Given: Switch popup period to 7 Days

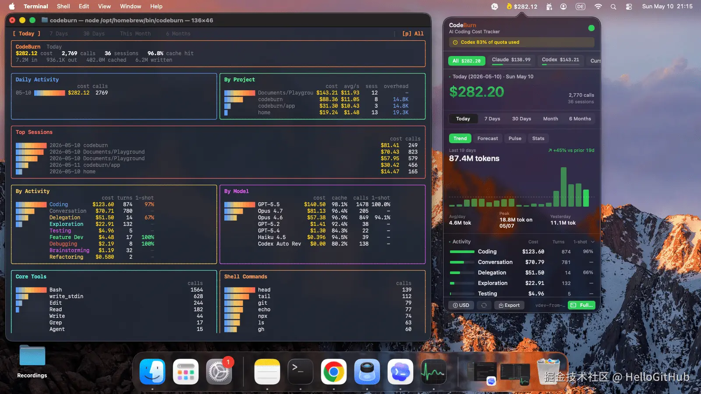Looking at the screenshot, I should point(492,119).
